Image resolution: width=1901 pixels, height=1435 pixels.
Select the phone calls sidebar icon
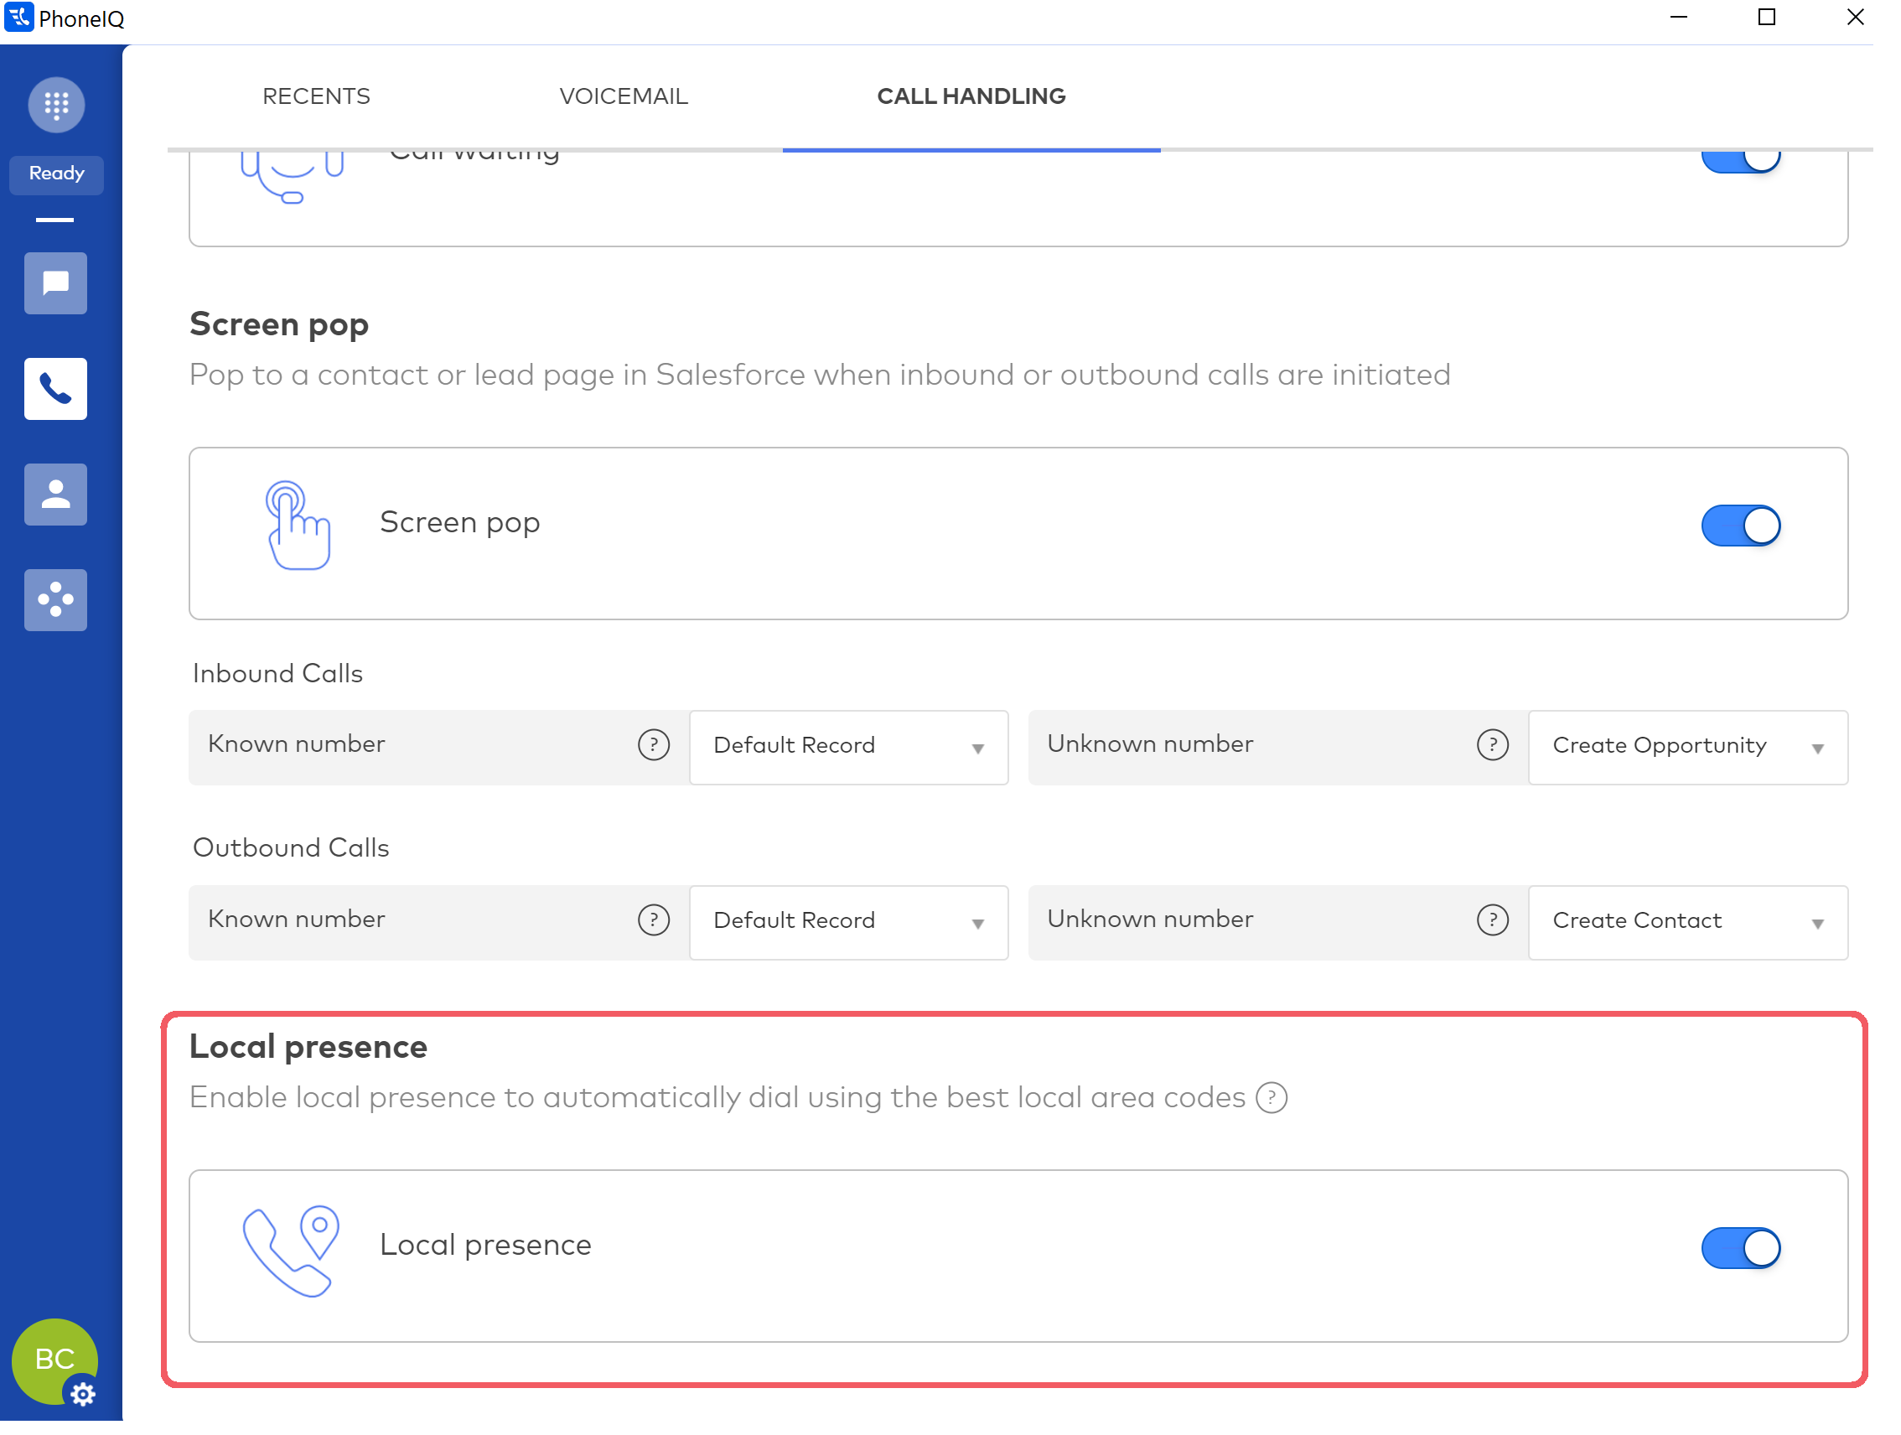point(56,389)
